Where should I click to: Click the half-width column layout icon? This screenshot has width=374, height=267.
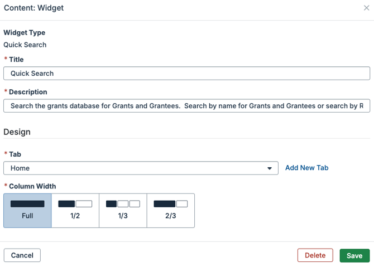(x=75, y=204)
